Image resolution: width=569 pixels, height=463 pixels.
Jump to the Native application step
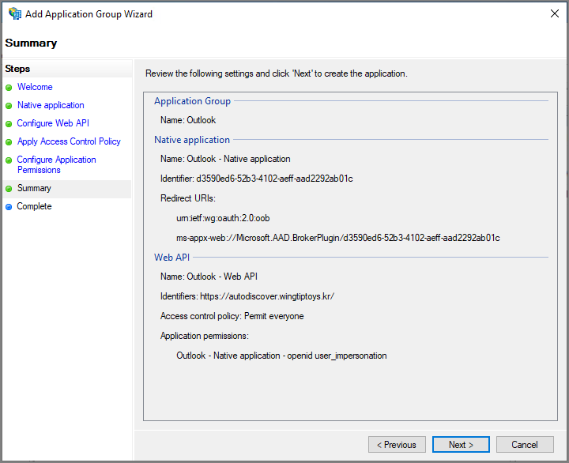(51, 105)
